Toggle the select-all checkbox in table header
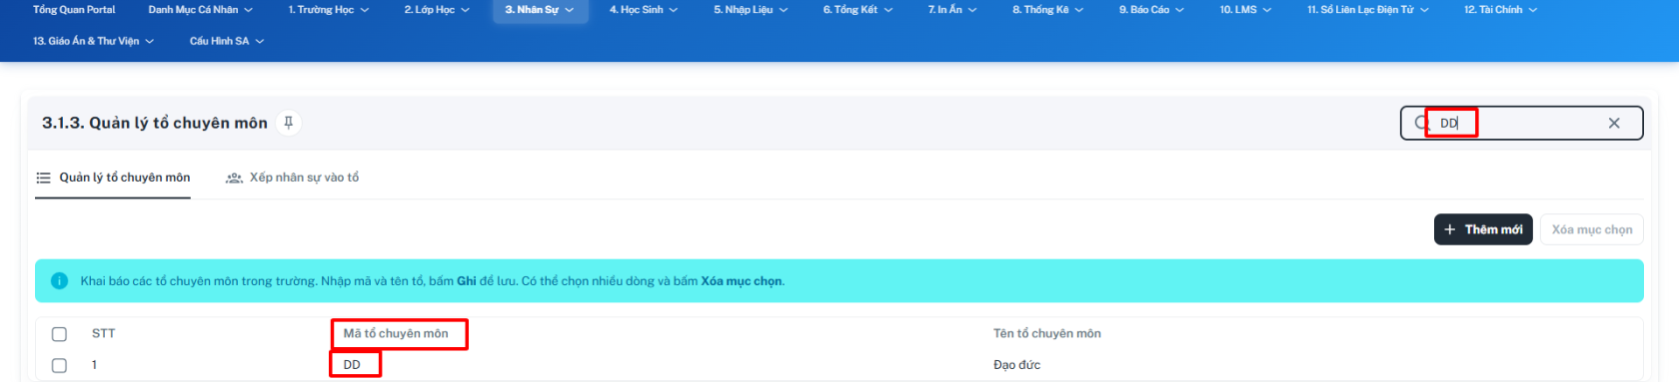The width and height of the screenshot is (1679, 382). 59,334
